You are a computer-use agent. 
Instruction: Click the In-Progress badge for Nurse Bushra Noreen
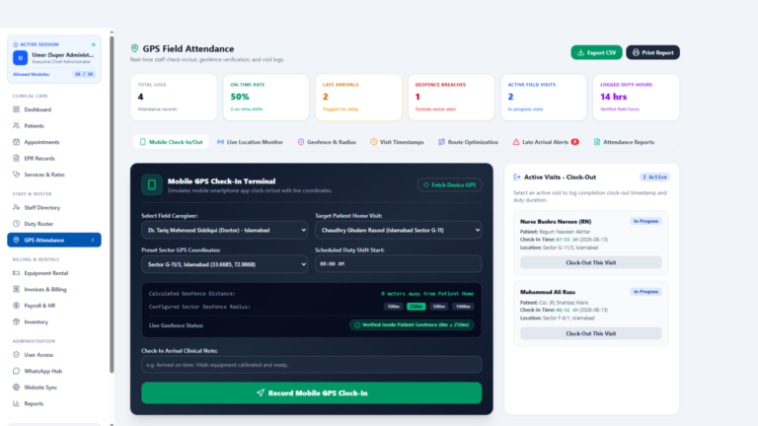pyautogui.click(x=645, y=221)
